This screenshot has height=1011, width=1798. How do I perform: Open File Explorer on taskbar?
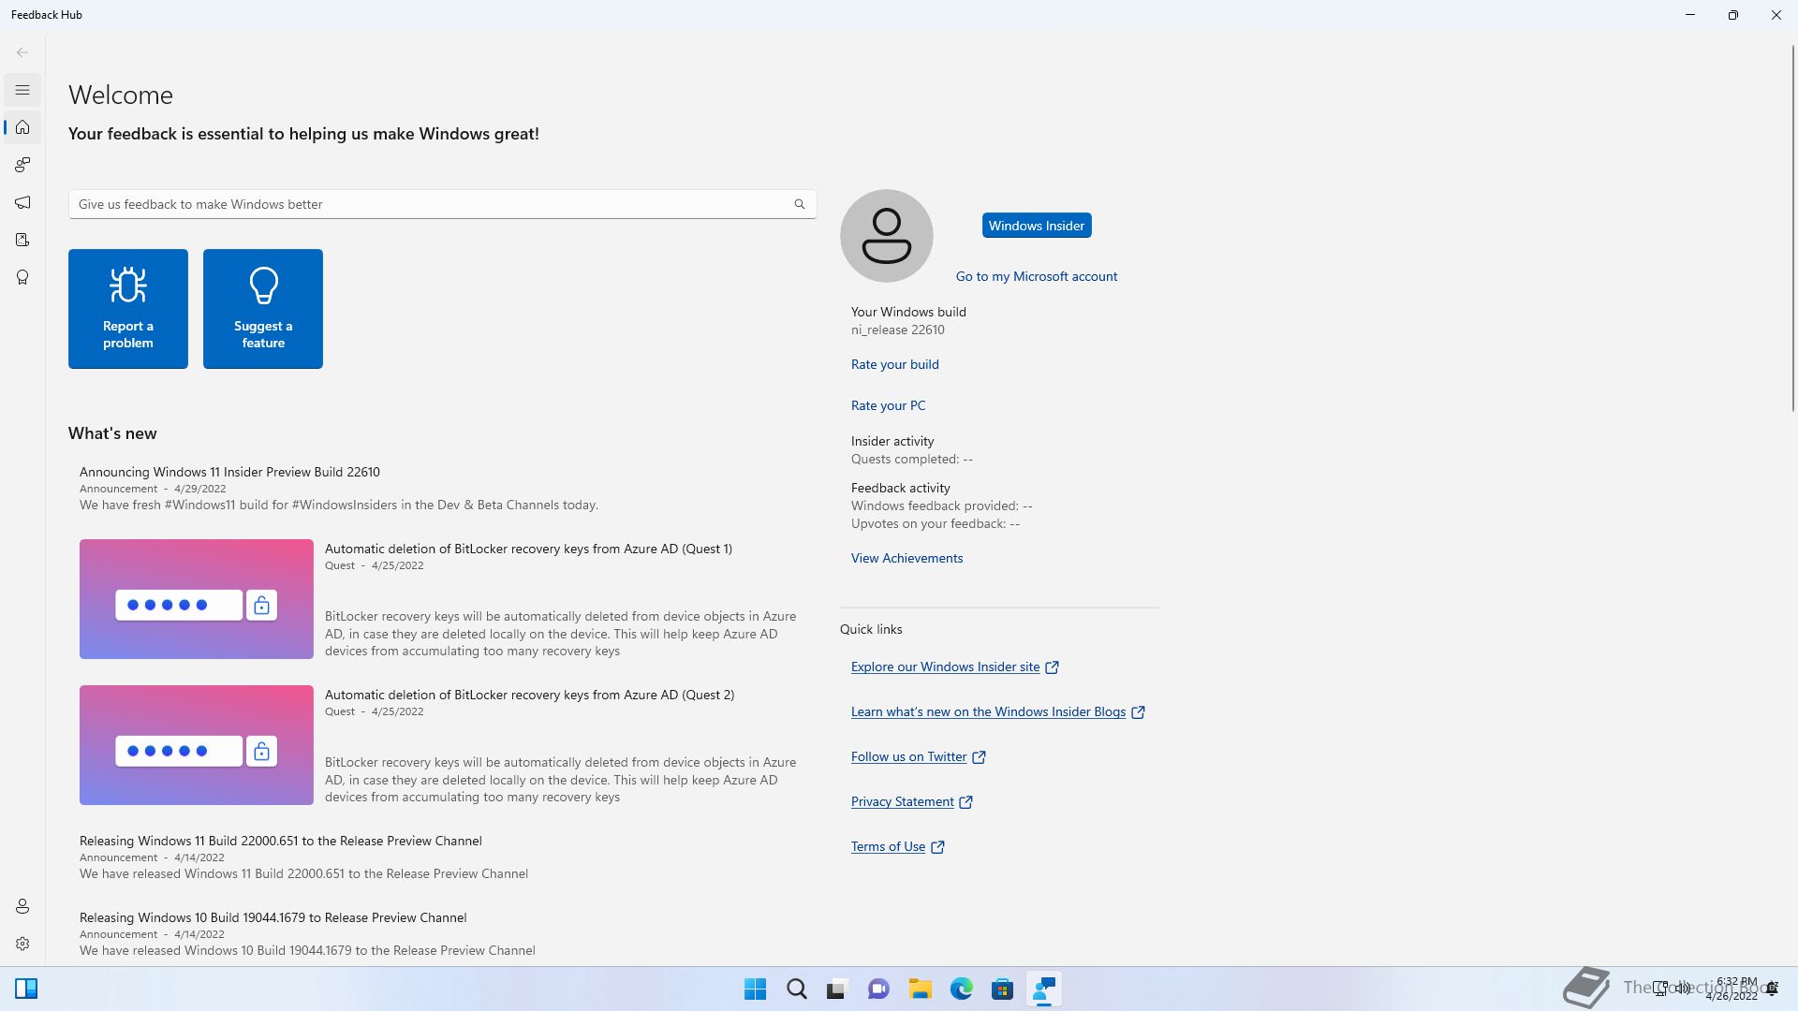[920, 989]
